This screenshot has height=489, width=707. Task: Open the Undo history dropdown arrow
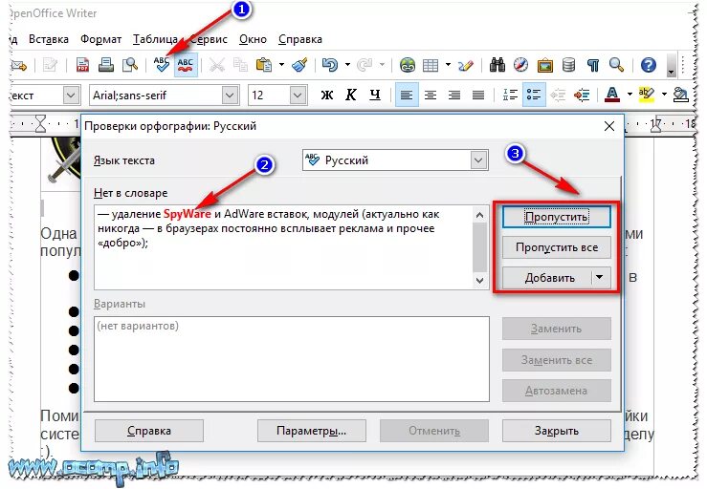[347, 65]
